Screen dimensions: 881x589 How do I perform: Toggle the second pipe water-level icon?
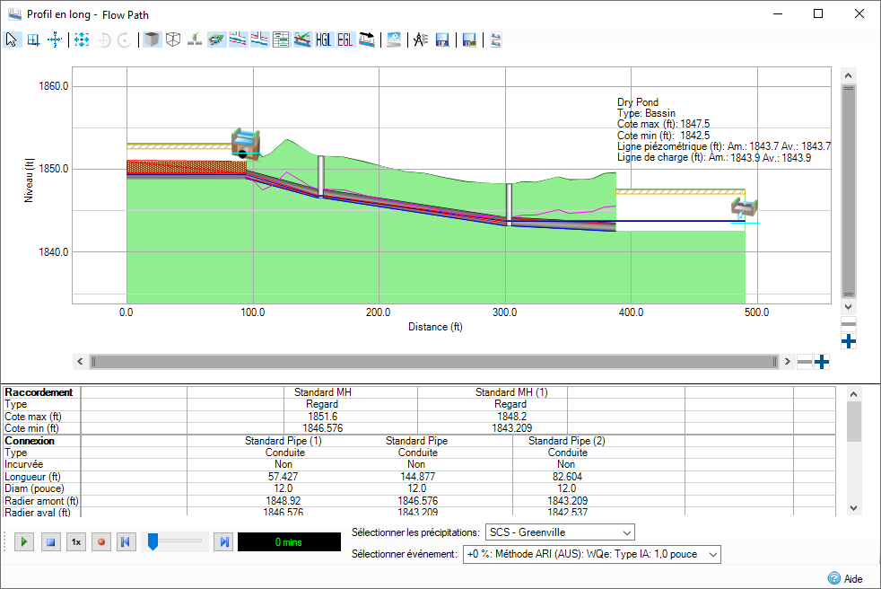[x=259, y=40]
